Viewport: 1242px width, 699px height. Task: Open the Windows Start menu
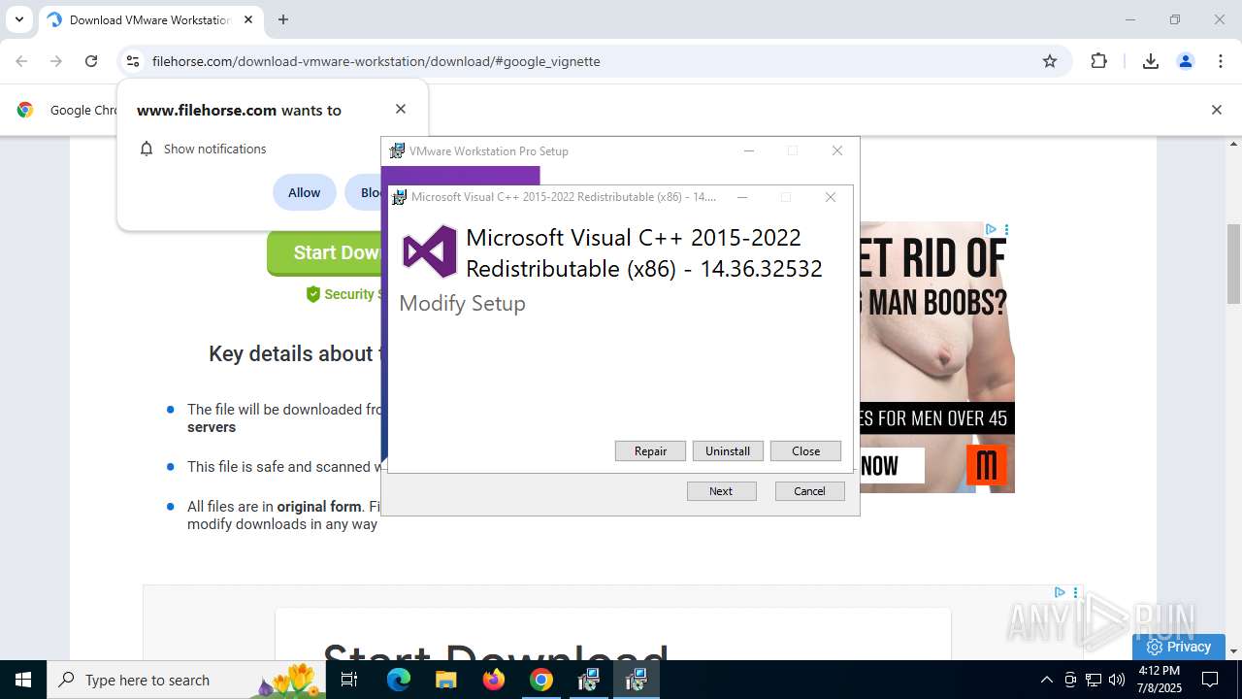pos(23,680)
